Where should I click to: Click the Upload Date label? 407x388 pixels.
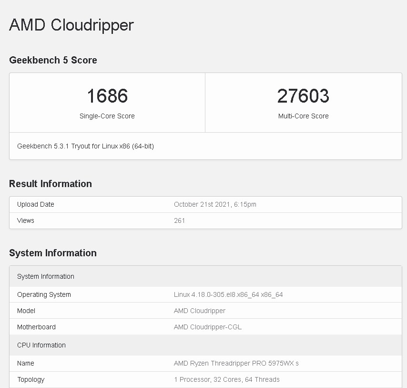click(x=36, y=204)
